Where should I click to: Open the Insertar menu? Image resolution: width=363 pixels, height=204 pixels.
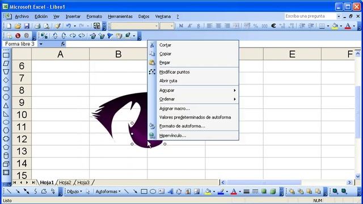pos(73,16)
